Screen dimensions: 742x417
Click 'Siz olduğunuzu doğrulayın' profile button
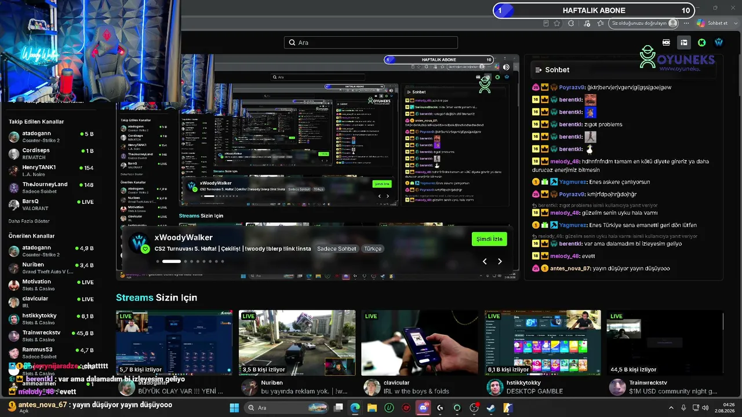pyautogui.click(x=645, y=23)
